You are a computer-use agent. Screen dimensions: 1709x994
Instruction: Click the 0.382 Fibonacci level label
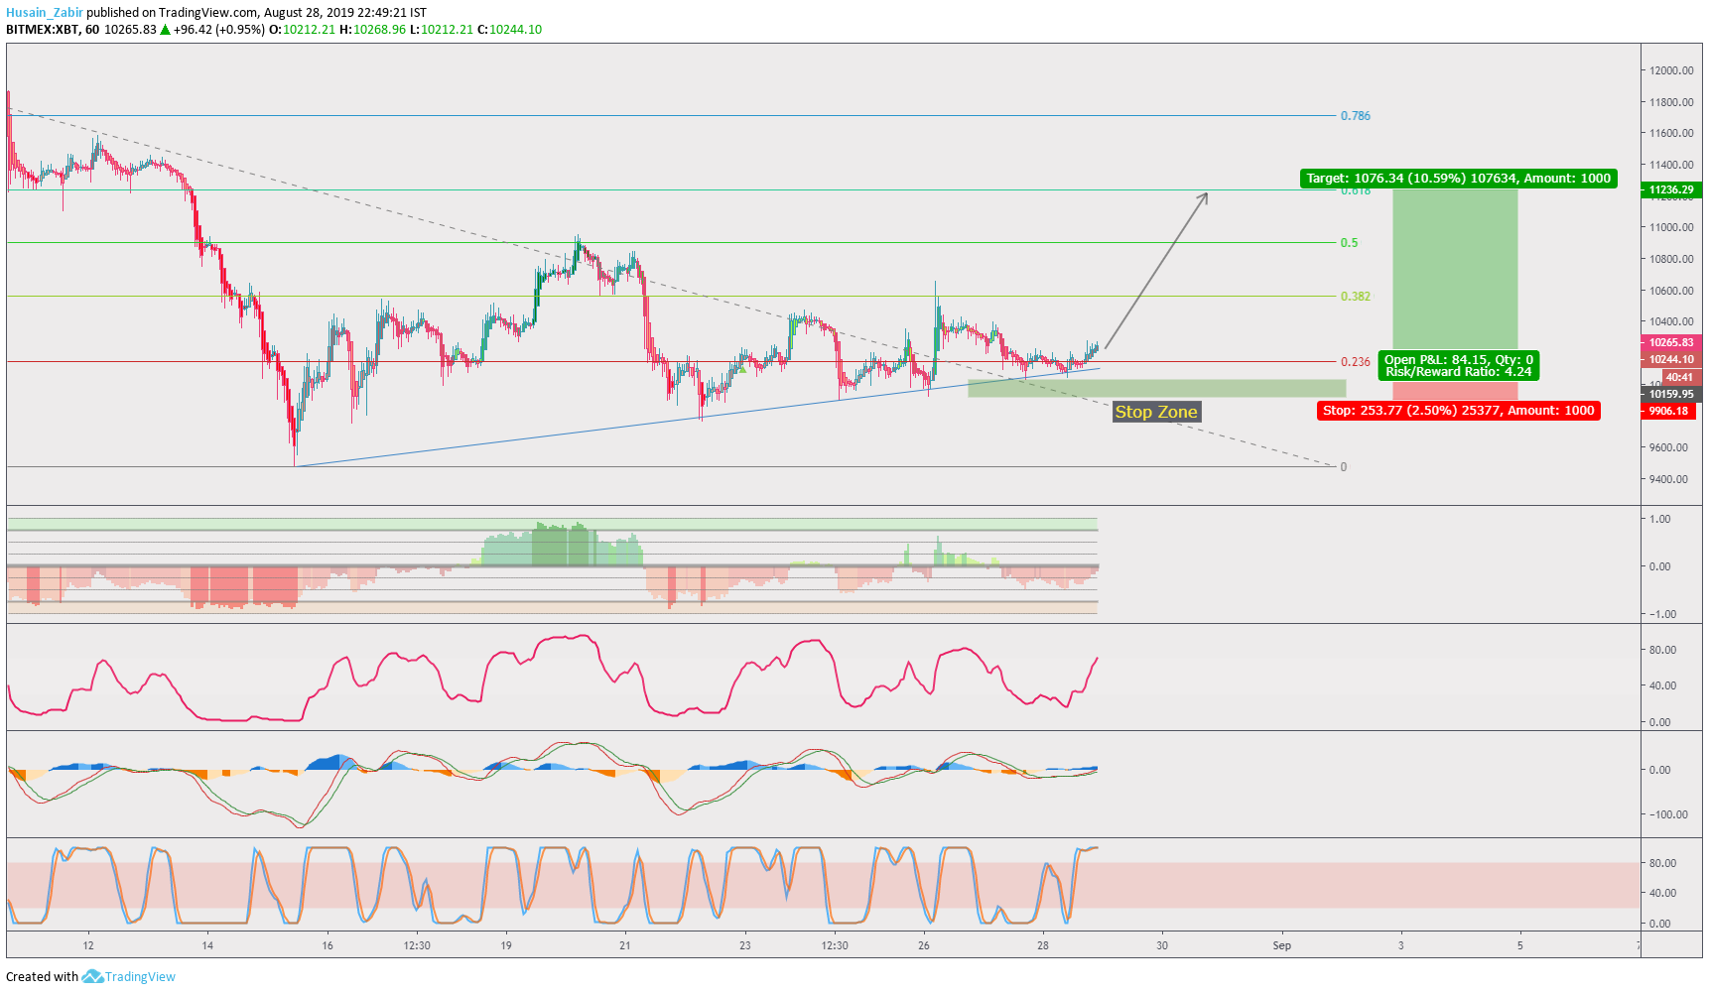[1355, 297]
